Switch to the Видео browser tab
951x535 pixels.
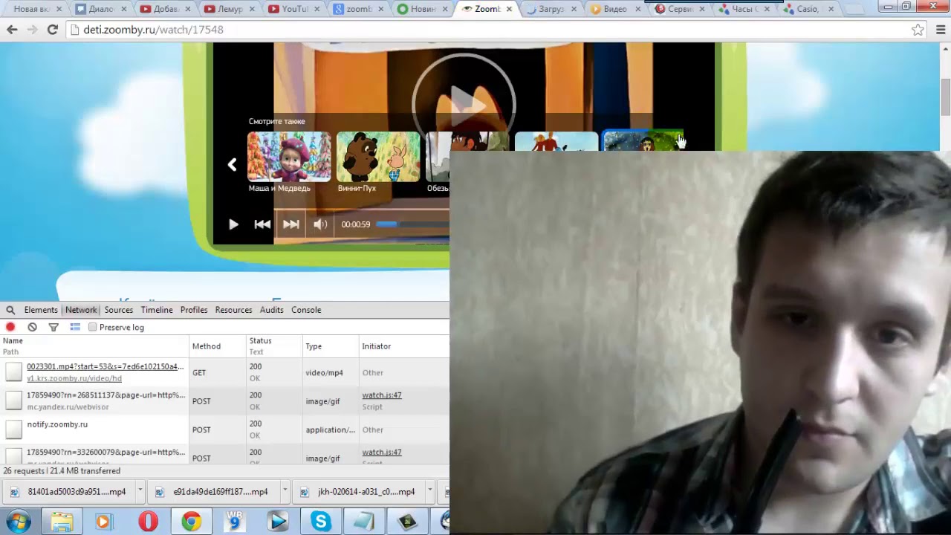[615, 9]
